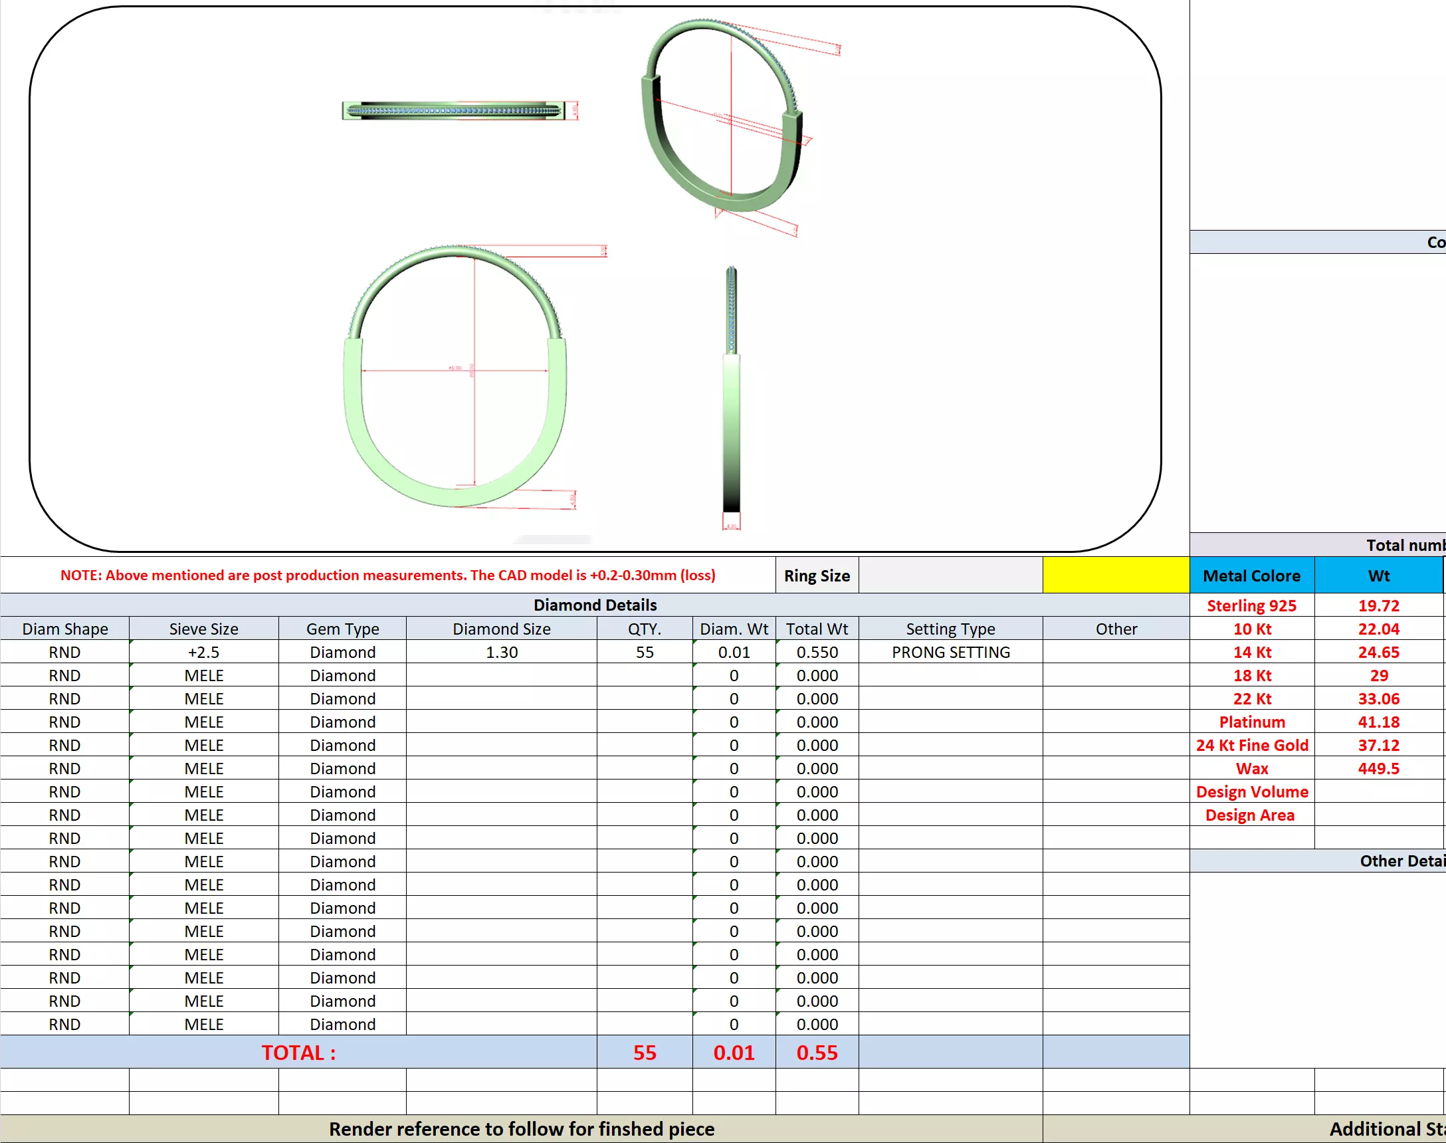The width and height of the screenshot is (1446, 1143).
Task: Select the TOTAL row label
Action: click(x=298, y=1053)
